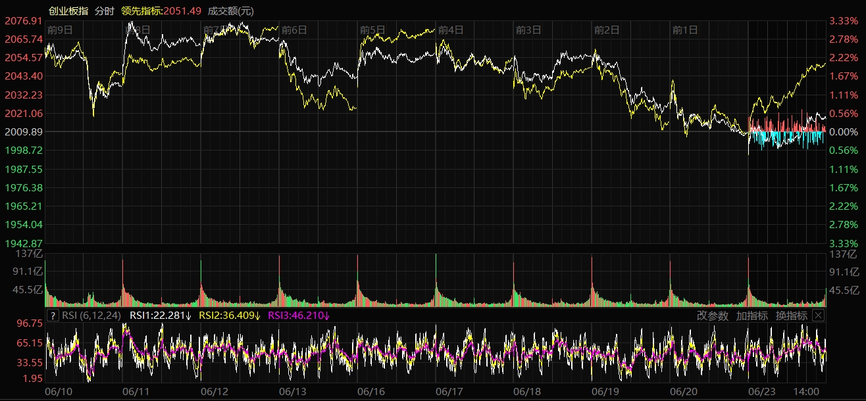Click the 14:00 time label on axis
The image size is (866, 401).
(806, 391)
